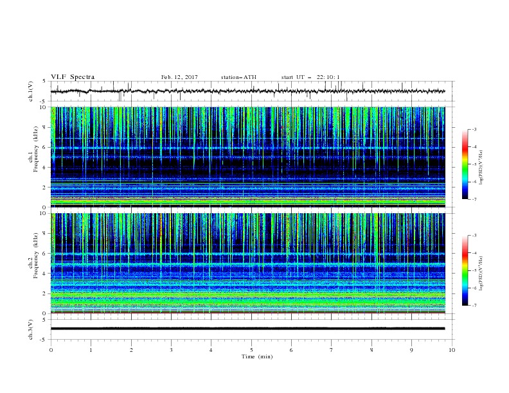The width and height of the screenshot is (509, 393).
Task: Click the "-5" tick on ch.3(V) axis
Action: (x=44, y=340)
